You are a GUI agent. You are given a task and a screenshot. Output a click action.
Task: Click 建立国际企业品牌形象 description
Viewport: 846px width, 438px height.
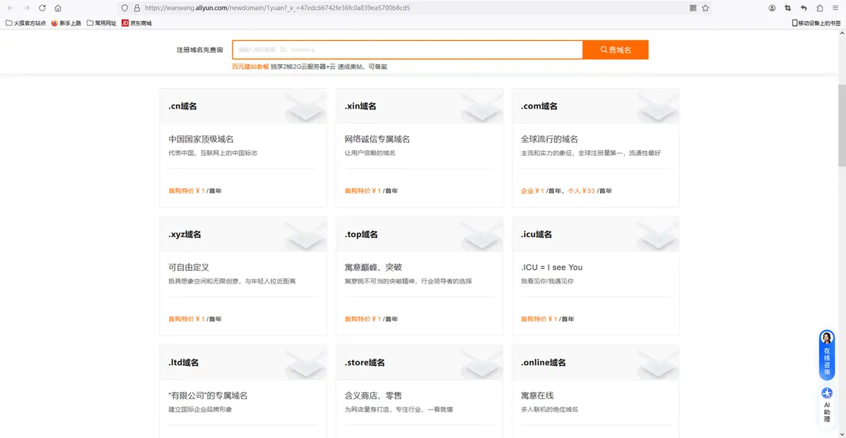tap(200, 410)
